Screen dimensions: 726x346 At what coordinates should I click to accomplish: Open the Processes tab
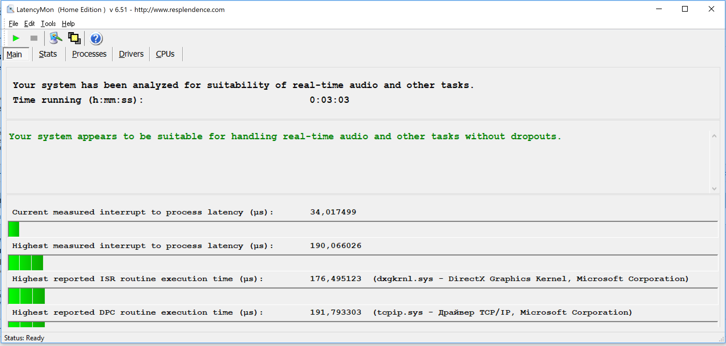pyautogui.click(x=89, y=54)
